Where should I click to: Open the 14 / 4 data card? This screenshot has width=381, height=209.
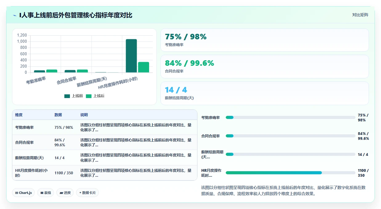pyautogui.click(x=265, y=93)
